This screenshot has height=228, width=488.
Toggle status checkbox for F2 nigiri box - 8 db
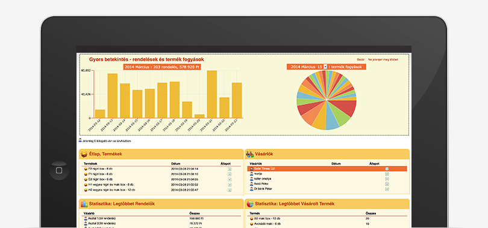230,169
